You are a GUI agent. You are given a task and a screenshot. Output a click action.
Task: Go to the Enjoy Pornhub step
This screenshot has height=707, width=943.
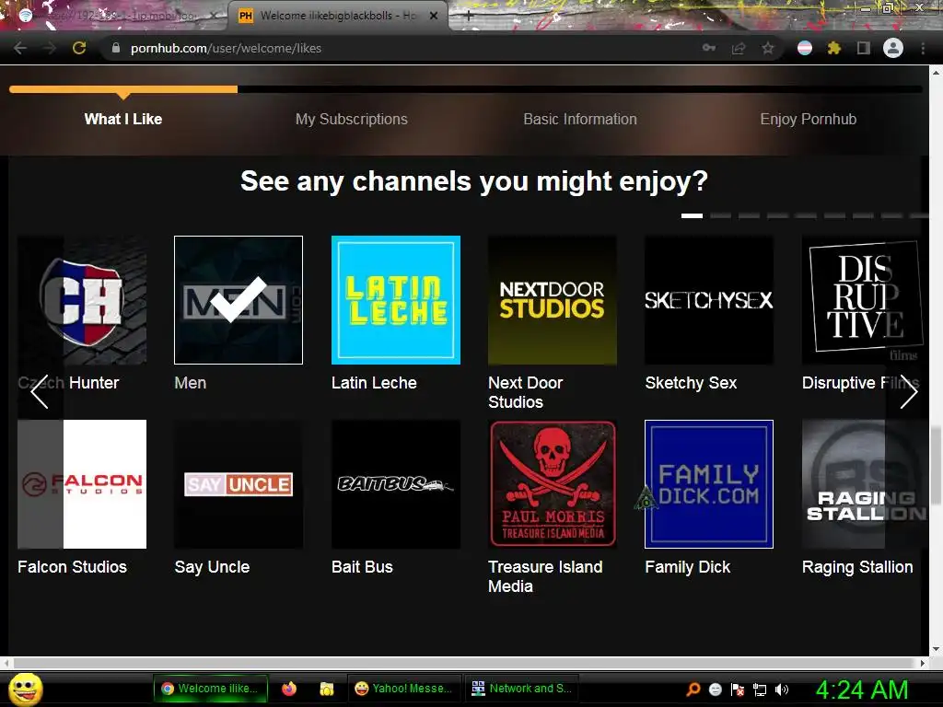tap(809, 119)
